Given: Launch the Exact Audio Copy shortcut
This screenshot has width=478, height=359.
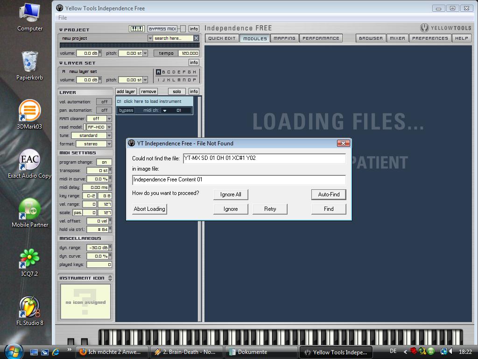Looking at the screenshot, I should 29,164.
